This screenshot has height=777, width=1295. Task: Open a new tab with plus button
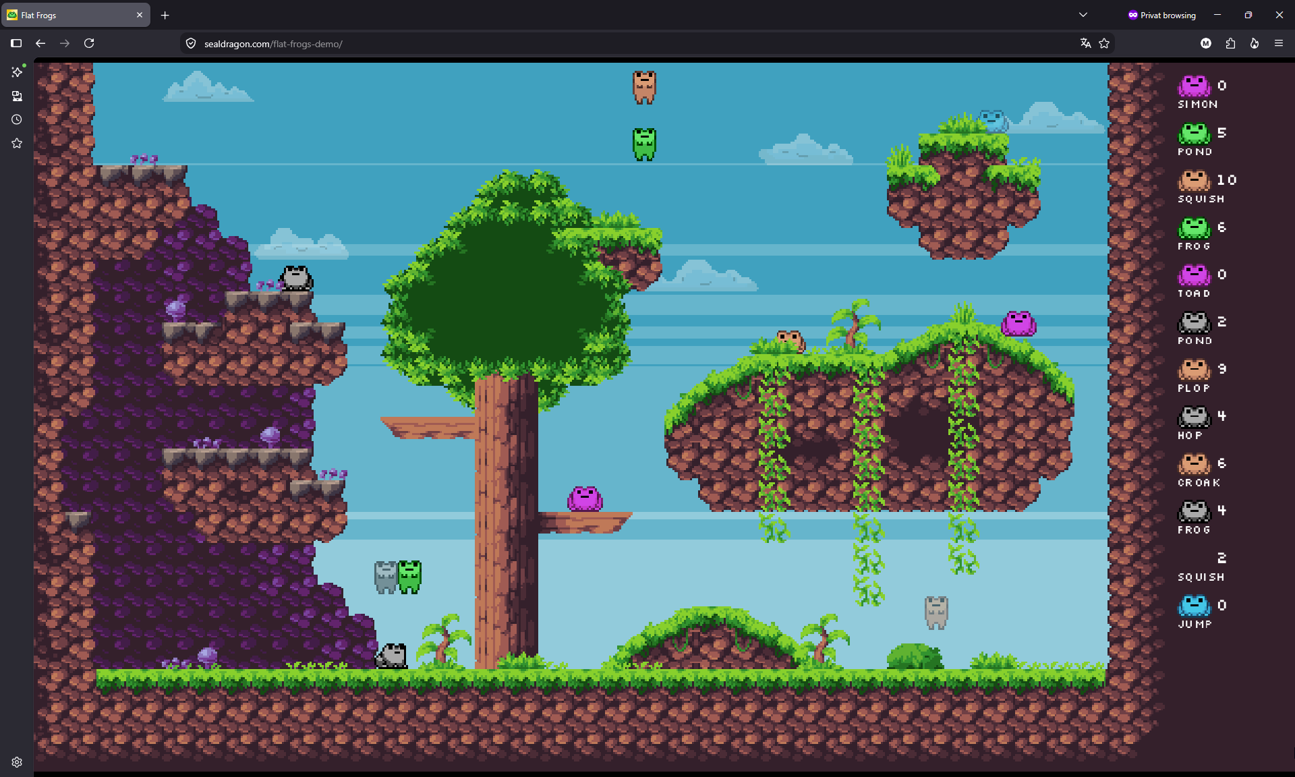coord(165,15)
